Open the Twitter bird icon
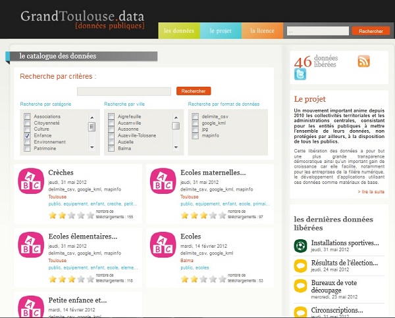This screenshot has height=318, width=395. click(x=300, y=74)
